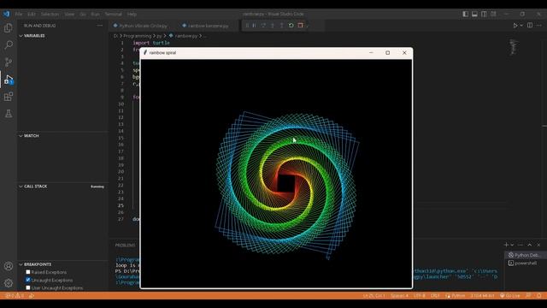Click the Python interpreter version in status bar
Image resolution: width=547 pixels, height=308 pixels.
coord(482,295)
